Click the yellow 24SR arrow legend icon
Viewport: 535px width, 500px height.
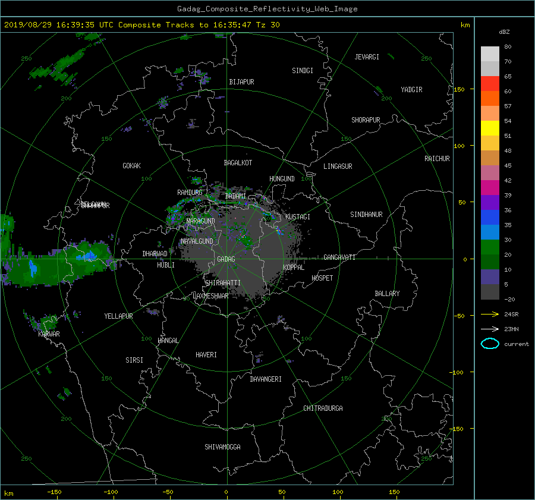point(490,314)
